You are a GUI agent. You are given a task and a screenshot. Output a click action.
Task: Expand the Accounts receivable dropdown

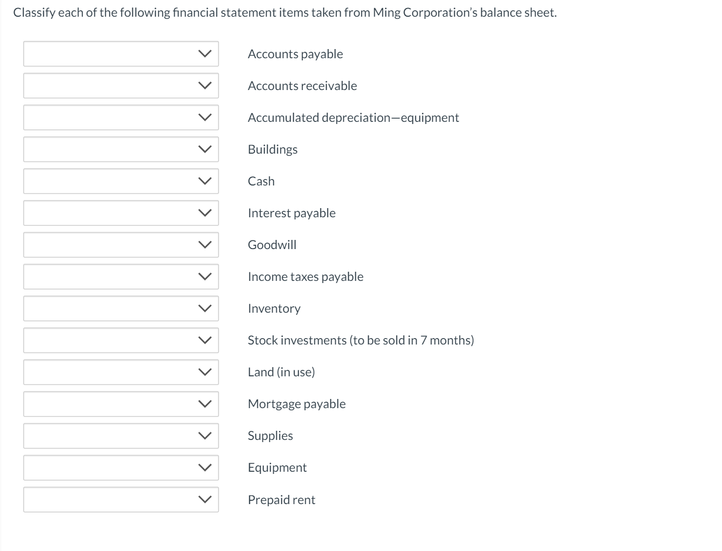121,86
